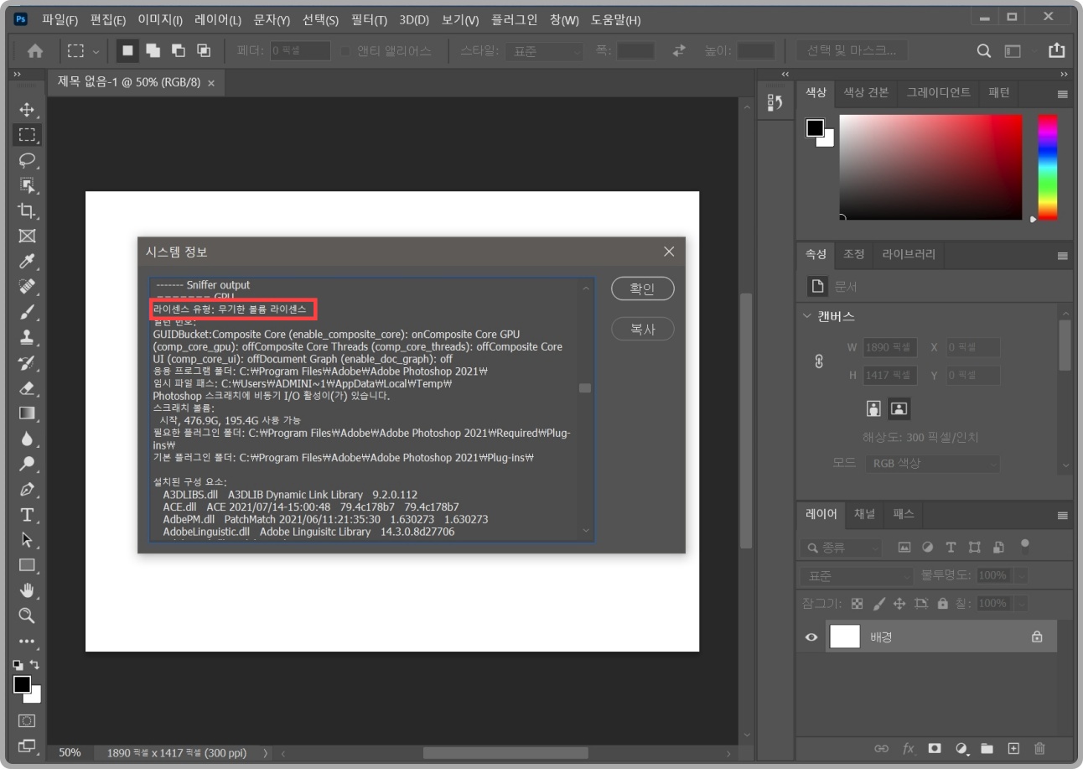Screen dimensions: 1083x769
Task: Click the Home screen icon
Action: tap(35, 51)
